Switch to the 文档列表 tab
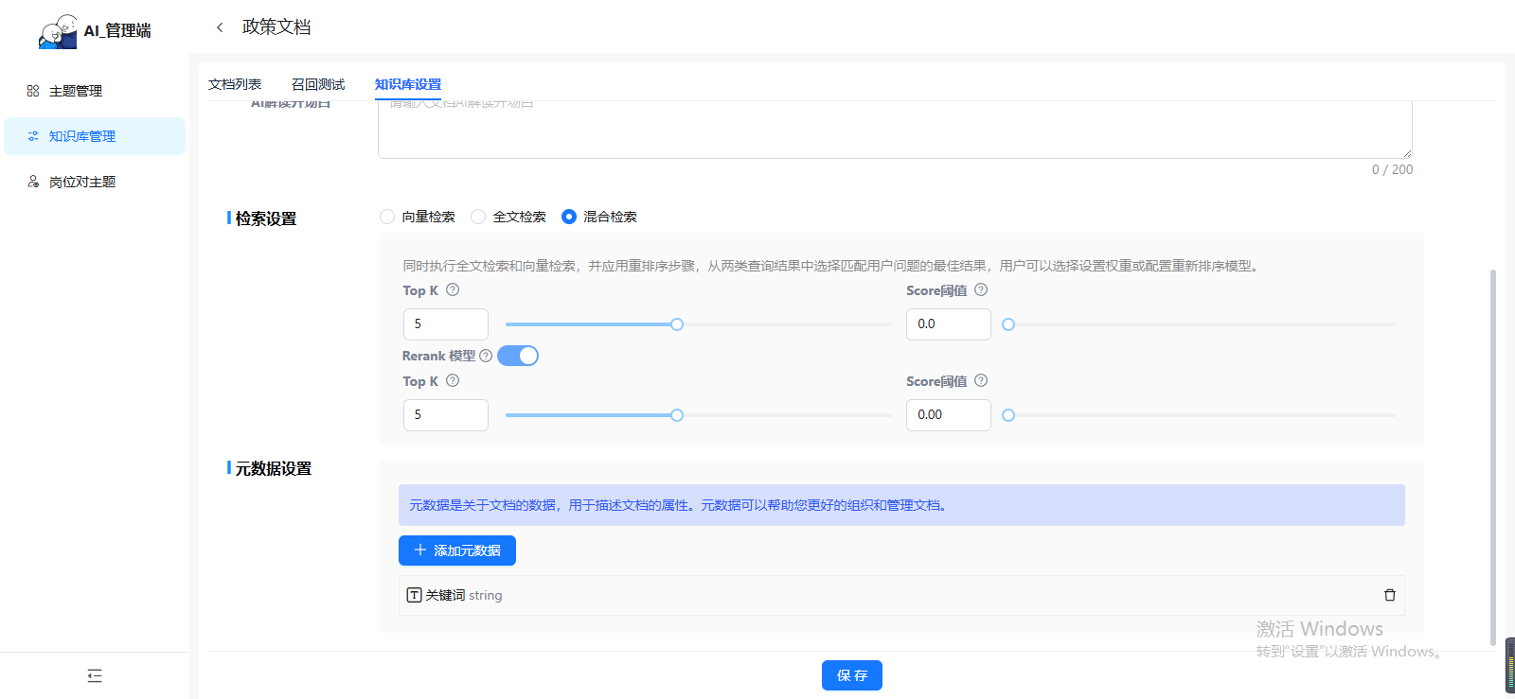Viewport: 1515px width, 699px height. pyautogui.click(x=235, y=84)
